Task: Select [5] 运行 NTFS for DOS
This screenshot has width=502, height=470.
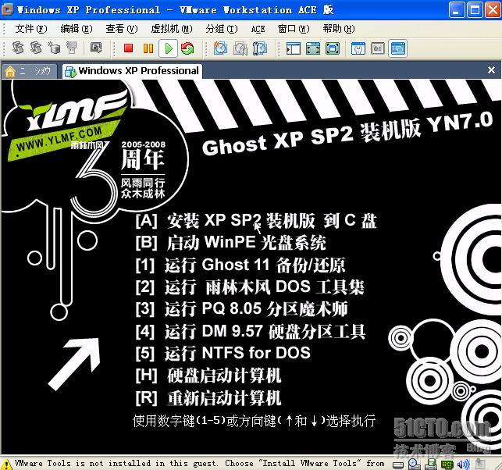Action: point(223,353)
